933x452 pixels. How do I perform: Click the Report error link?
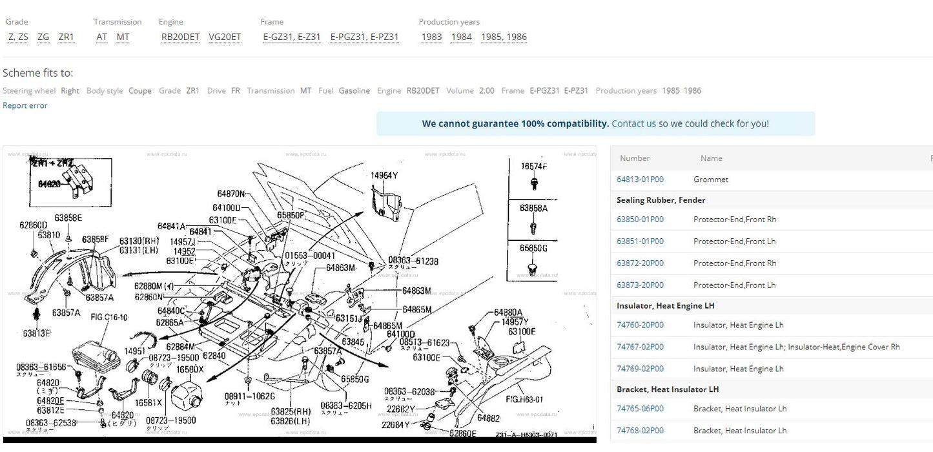[25, 105]
